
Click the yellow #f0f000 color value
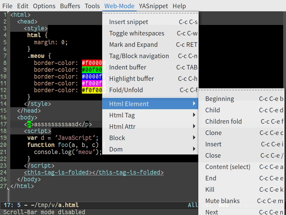(x=94, y=90)
